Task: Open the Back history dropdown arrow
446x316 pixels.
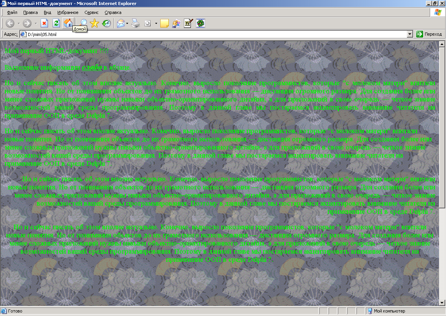Action: tap(19, 23)
